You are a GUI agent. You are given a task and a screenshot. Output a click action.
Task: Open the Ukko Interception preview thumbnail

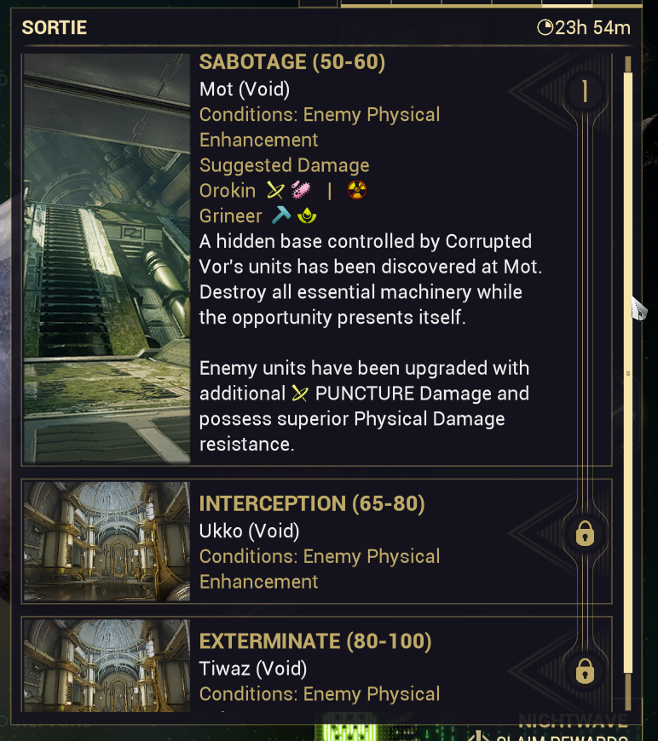pyautogui.click(x=107, y=541)
